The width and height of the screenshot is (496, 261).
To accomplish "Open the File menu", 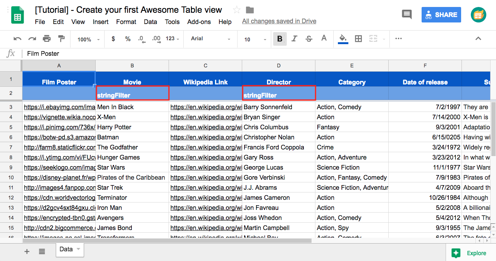I will (40, 22).
